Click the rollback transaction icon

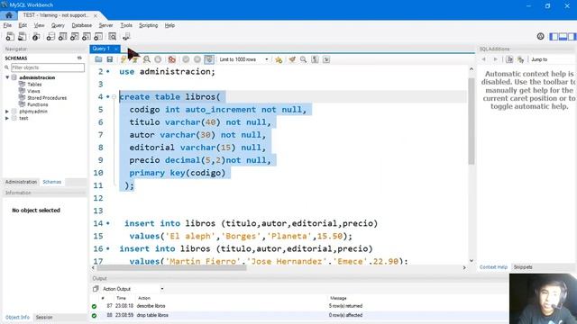click(197, 59)
